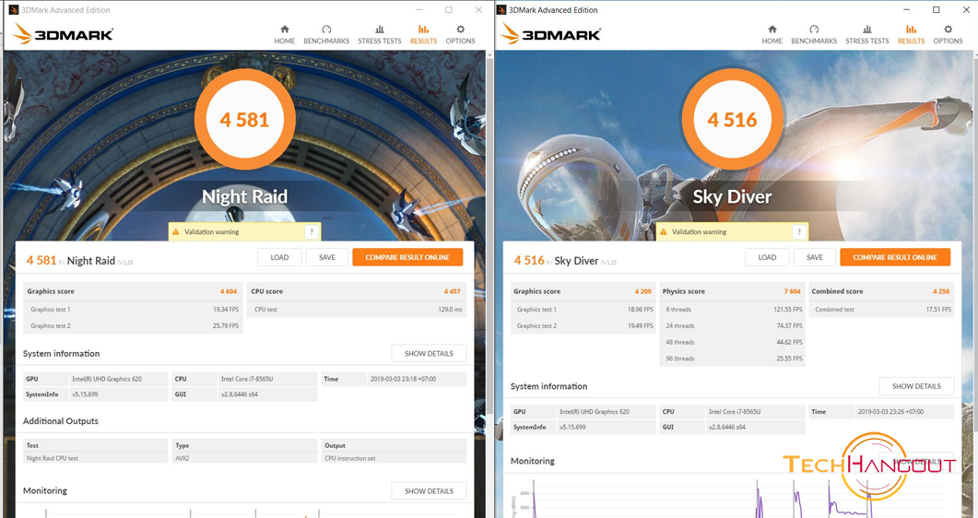Open OPTIONS gear in Night Raid window
Viewport: 978px width, 518px height.
[460, 34]
